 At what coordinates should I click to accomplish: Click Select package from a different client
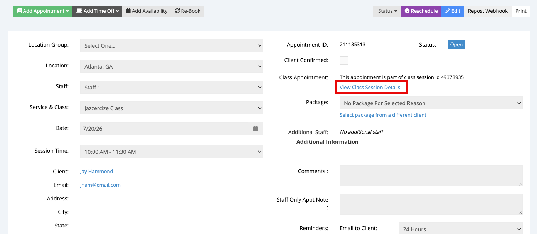coord(383,115)
